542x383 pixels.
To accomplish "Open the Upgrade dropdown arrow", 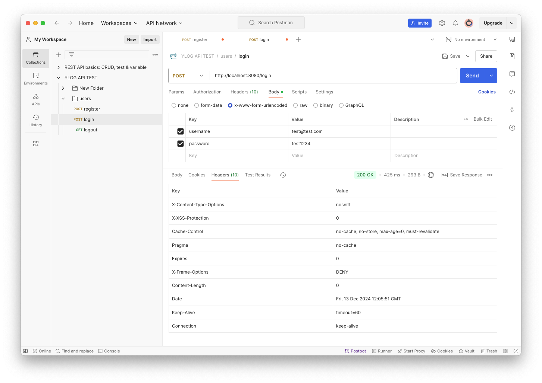I will point(512,23).
